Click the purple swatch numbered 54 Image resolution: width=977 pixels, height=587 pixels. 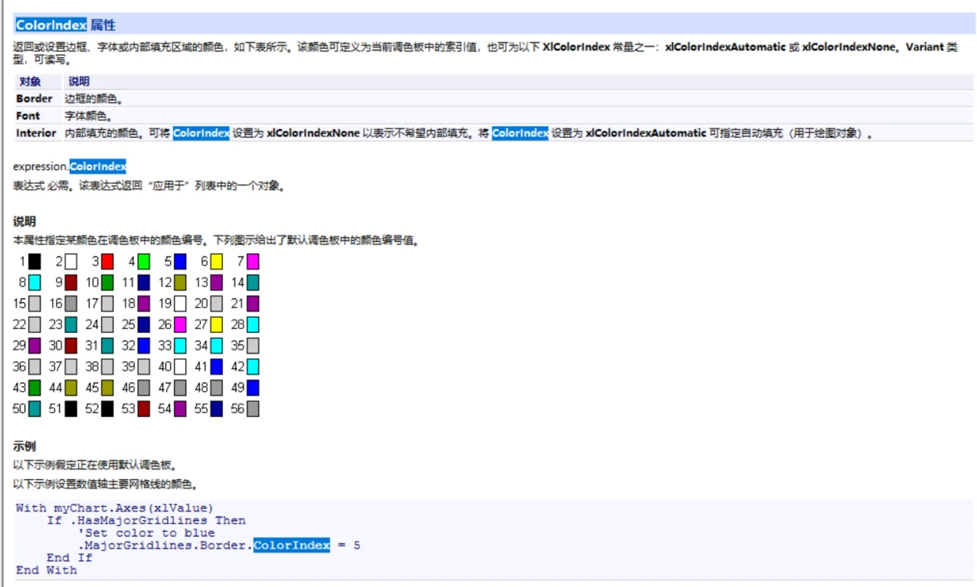[x=180, y=409]
